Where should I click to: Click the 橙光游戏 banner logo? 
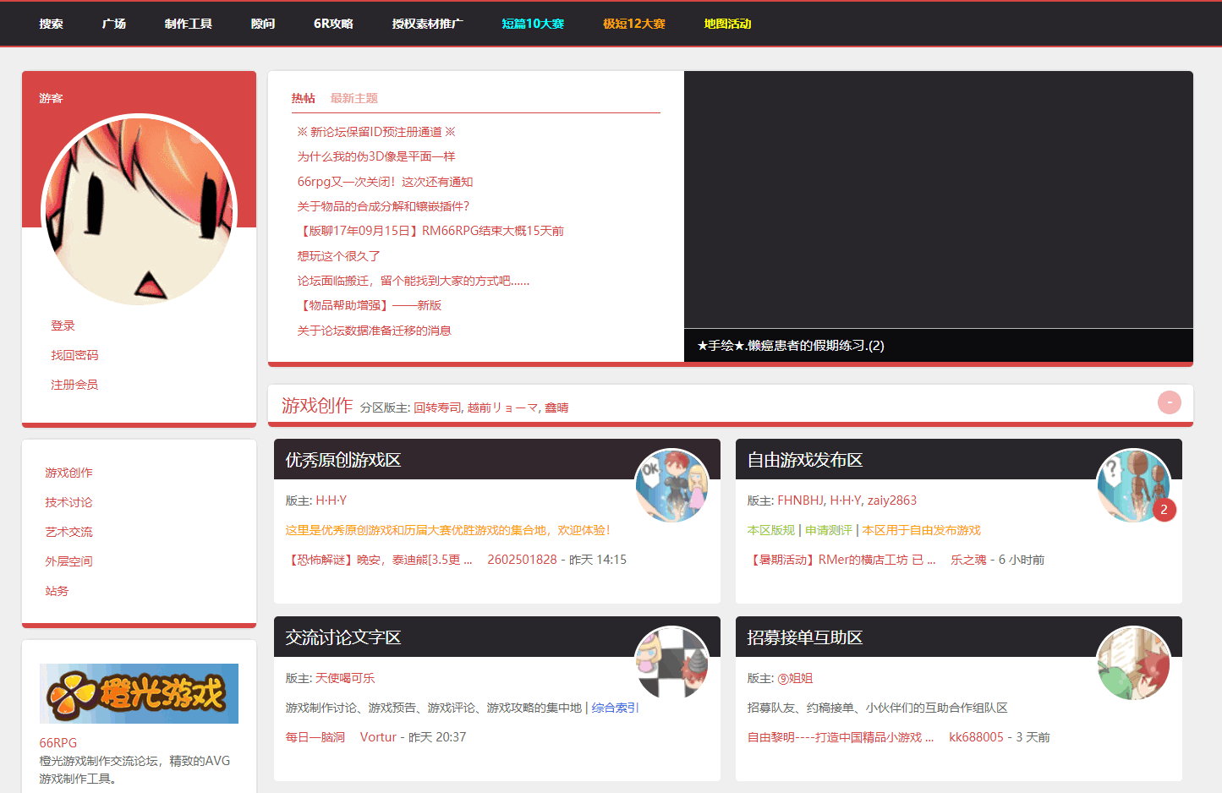tap(139, 693)
